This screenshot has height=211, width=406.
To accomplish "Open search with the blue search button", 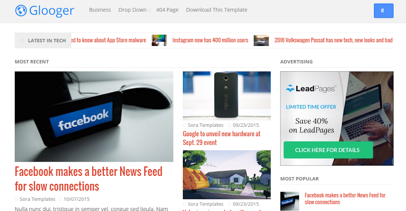I will click(383, 11).
